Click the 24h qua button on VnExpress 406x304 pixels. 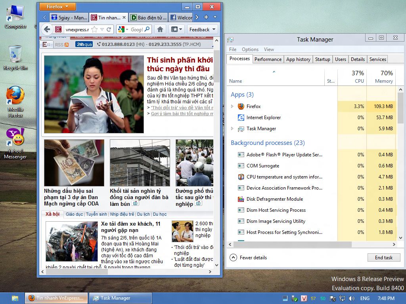click(84, 44)
